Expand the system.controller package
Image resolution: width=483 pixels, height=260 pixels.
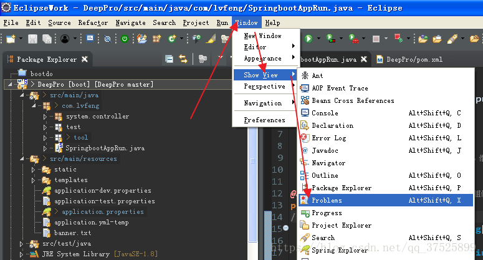tap(45, 117)
